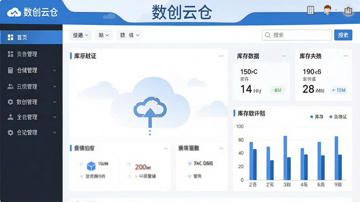The height and width of the screenshot is (202, 360).
Task: Click the gear icon beside 数创管理
Action: (10, 102)
